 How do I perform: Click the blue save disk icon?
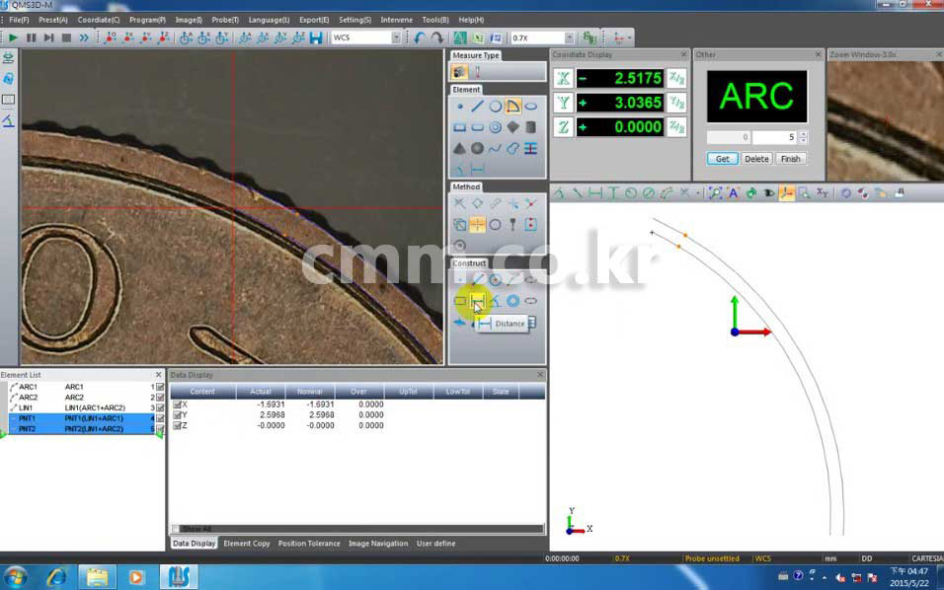click(x=315, y=37)
